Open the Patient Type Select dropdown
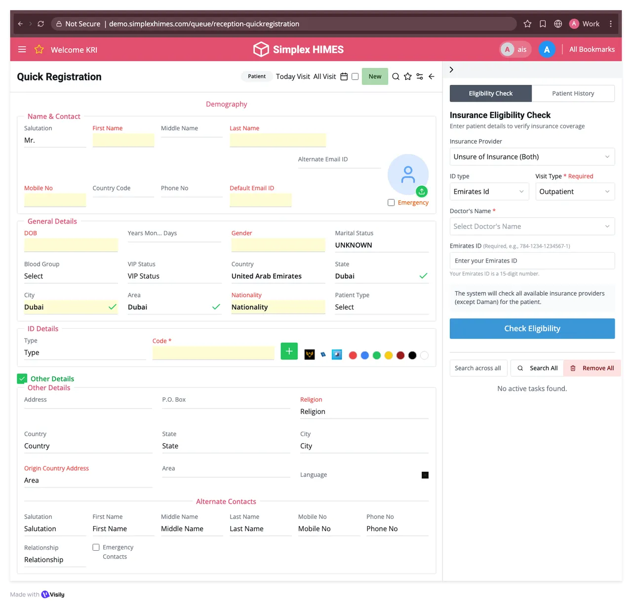This screenshot has height=608, width=632. (382, 307)
